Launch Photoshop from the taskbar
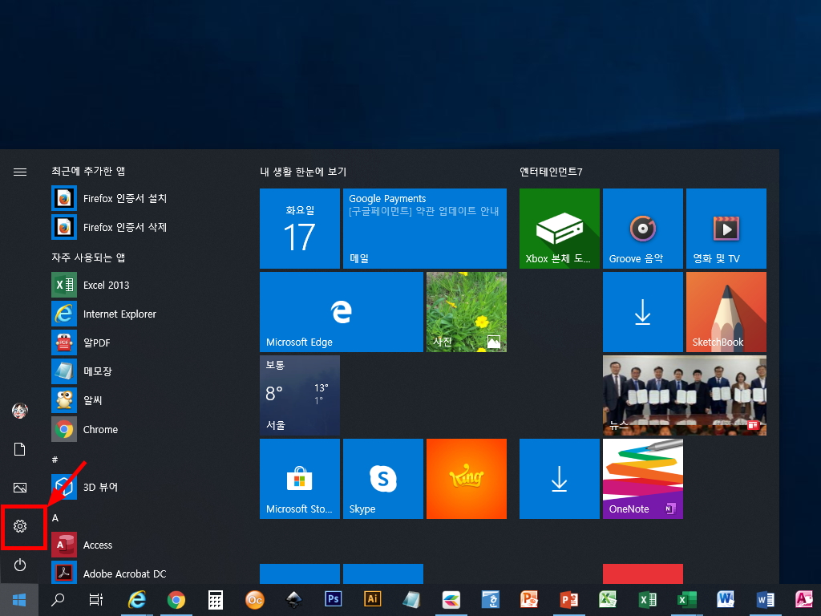The height and width of the screenshot is (616, 821). [x=334, y=598]
